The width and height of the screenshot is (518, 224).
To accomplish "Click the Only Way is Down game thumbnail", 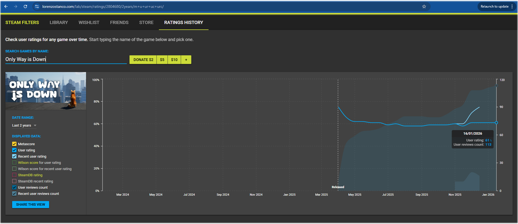I will click(x=46, y=91).
